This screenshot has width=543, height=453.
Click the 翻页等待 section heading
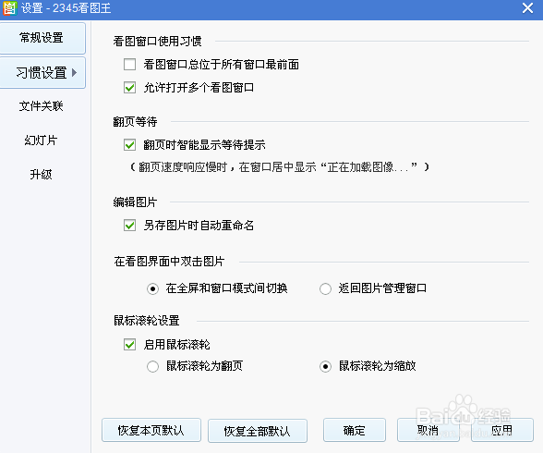[x=135, y=122]
